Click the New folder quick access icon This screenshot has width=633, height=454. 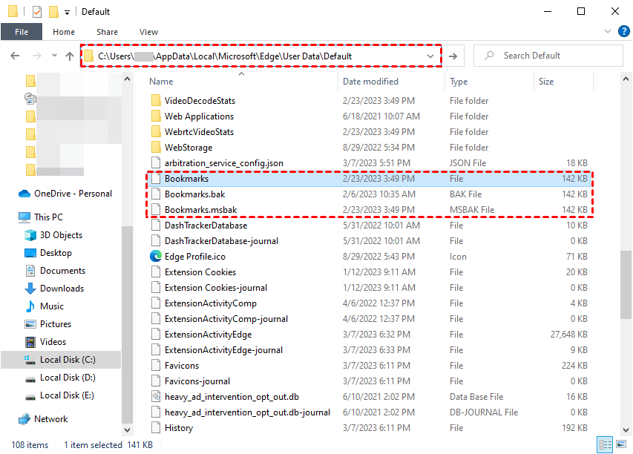[53, 12]
